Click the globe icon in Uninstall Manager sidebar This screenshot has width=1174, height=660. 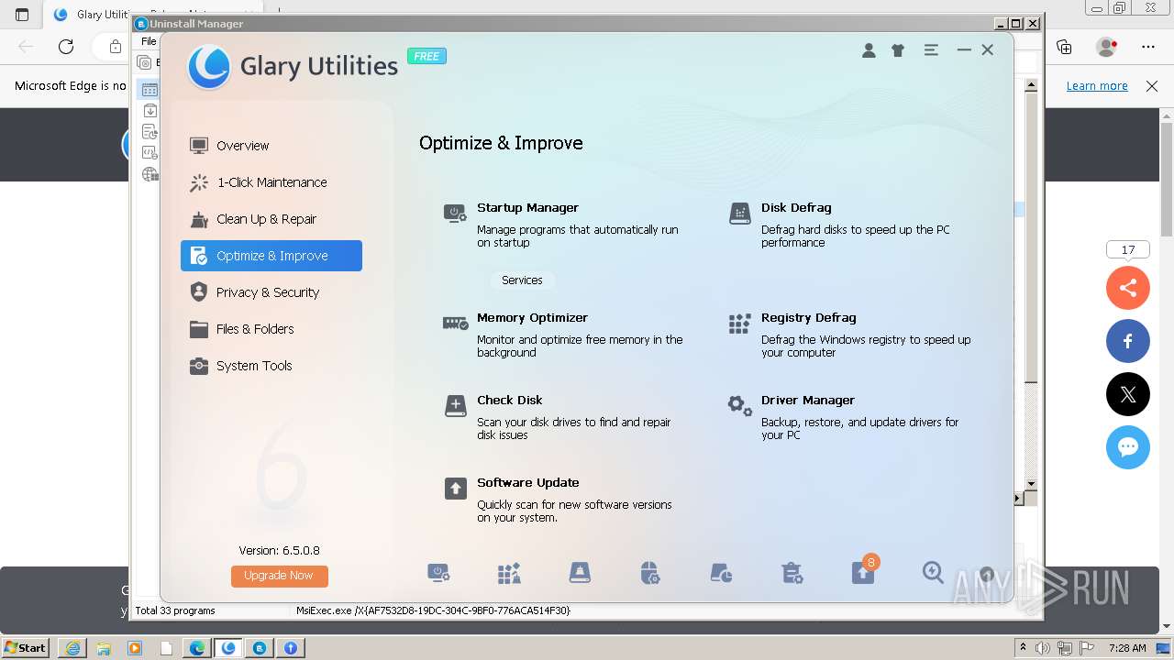pos(150,174)
